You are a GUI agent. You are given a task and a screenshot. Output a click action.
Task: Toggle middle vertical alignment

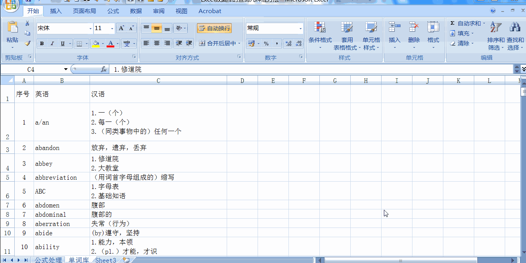click(156, 28)
